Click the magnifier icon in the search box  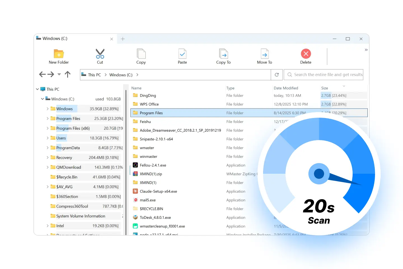(290, 75)
